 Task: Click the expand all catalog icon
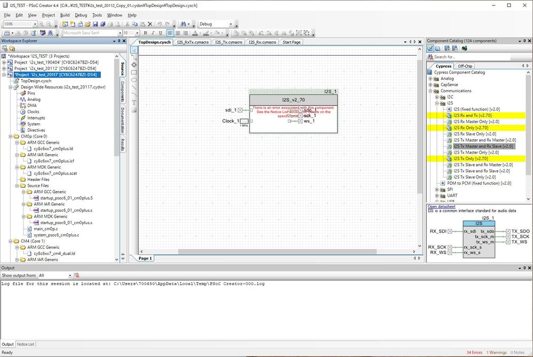448,49
